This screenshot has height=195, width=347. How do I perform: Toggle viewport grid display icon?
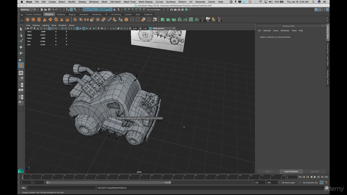[49, 28]
